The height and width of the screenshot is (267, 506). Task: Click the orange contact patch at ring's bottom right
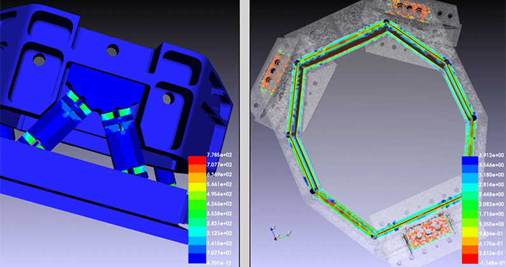pyautogui.click(x=428, y=233)
